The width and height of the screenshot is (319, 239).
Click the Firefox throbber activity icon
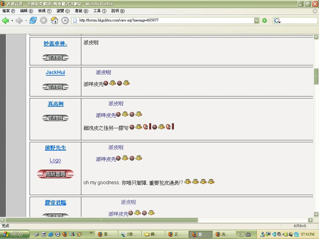tap(315, 11)
